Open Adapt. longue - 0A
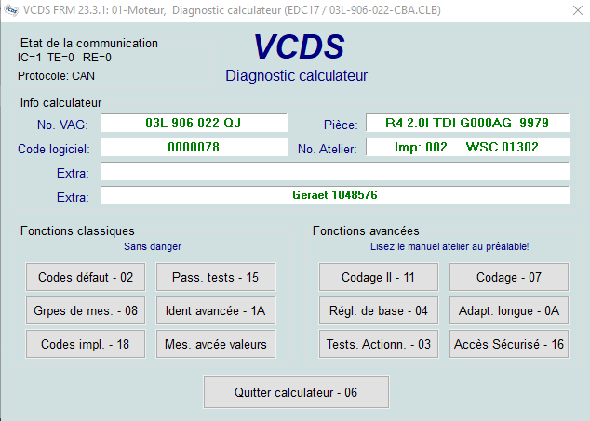Image resolution: width=590 pixels, height=421 pixels. pos(509,310)
